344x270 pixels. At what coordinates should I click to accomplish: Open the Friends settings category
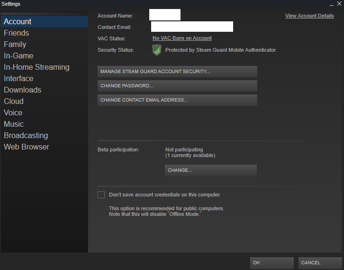(x=45, y=33)
